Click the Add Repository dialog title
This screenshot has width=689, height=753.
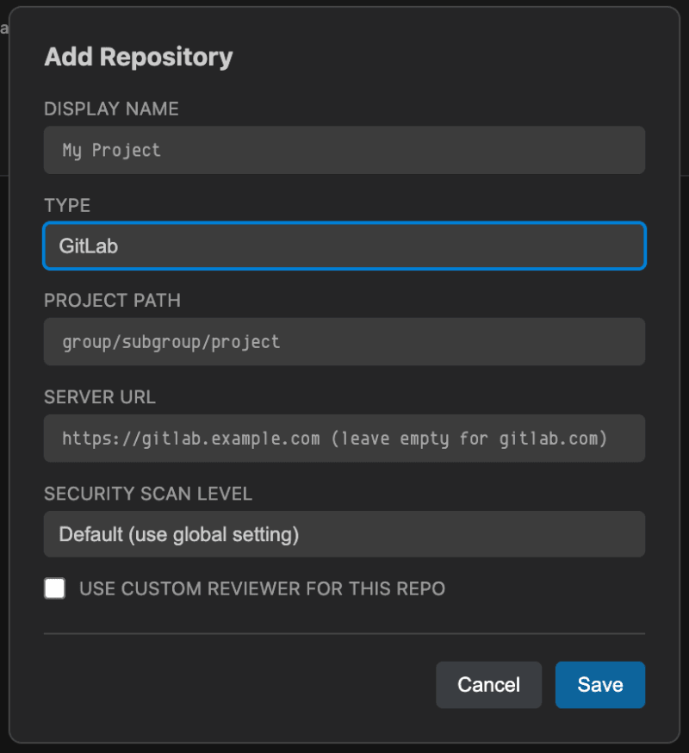coord(138,57)
